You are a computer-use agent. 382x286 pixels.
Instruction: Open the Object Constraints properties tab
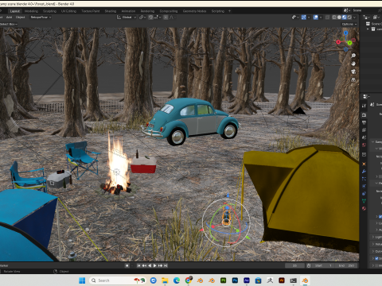(364, 194)
